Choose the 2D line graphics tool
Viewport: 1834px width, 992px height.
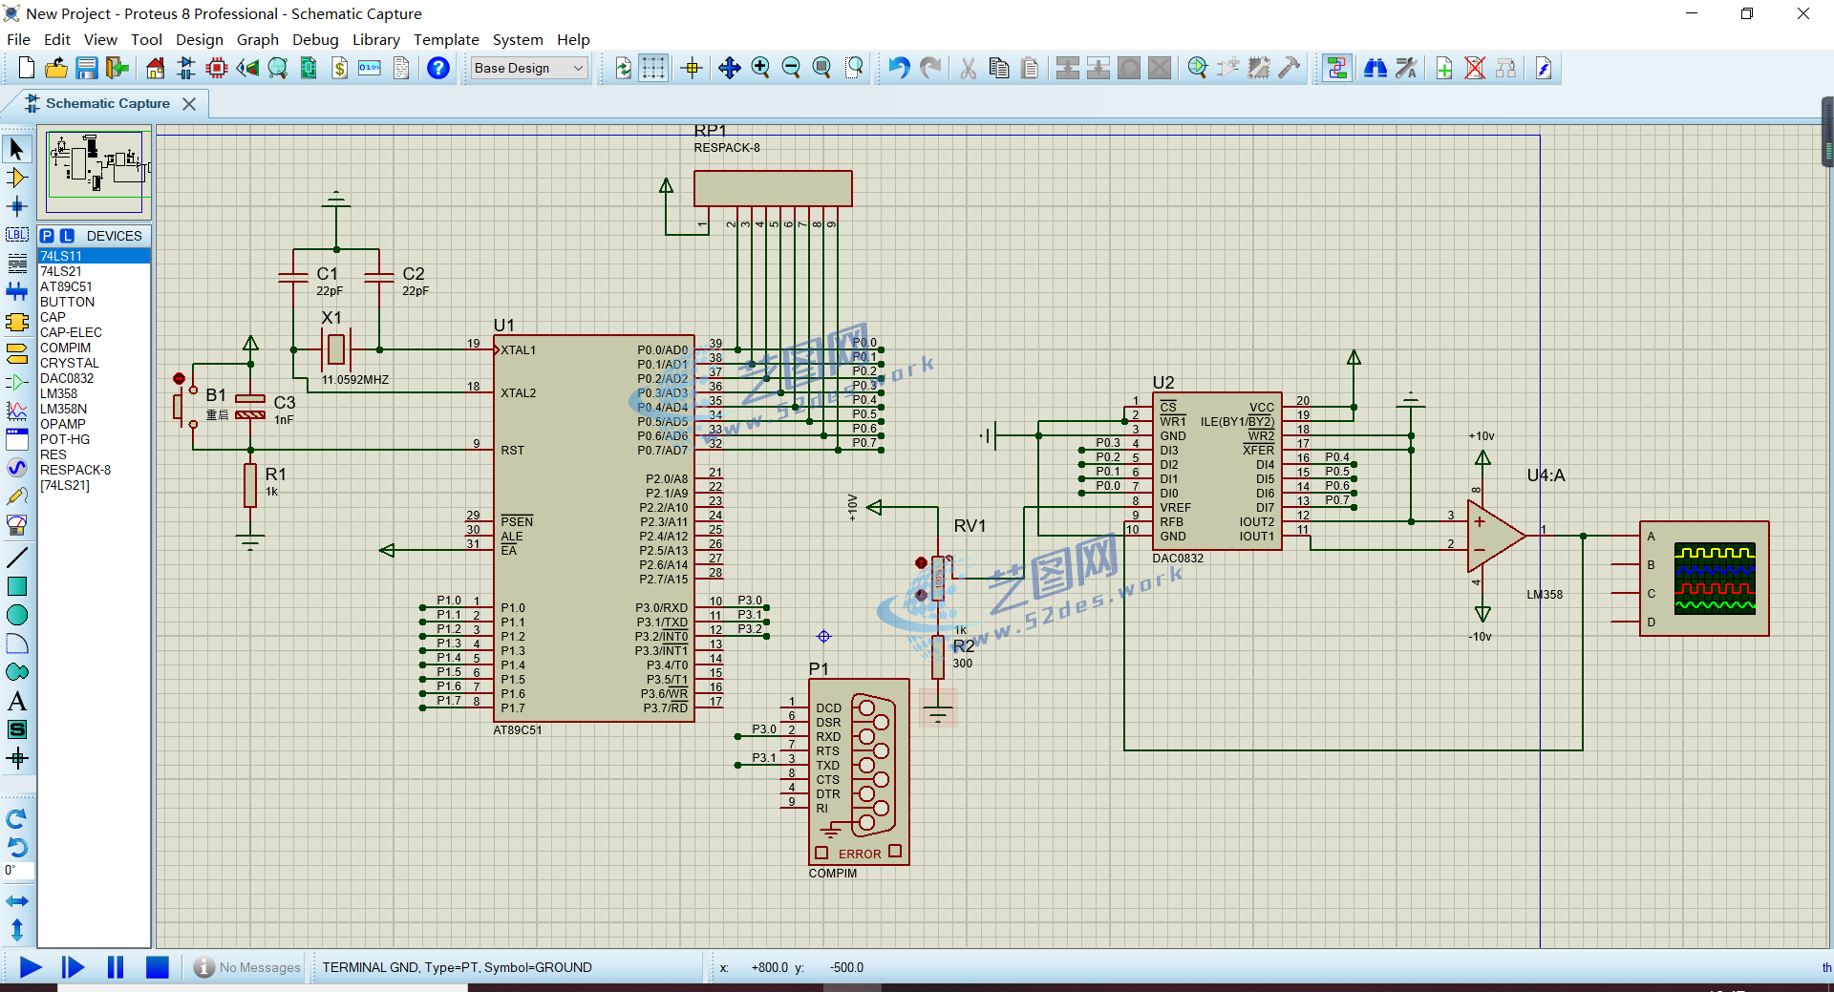coord(17,557)
